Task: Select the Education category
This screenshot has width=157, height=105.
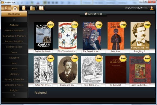Action: pyautogui.click(x=14, y=58)
